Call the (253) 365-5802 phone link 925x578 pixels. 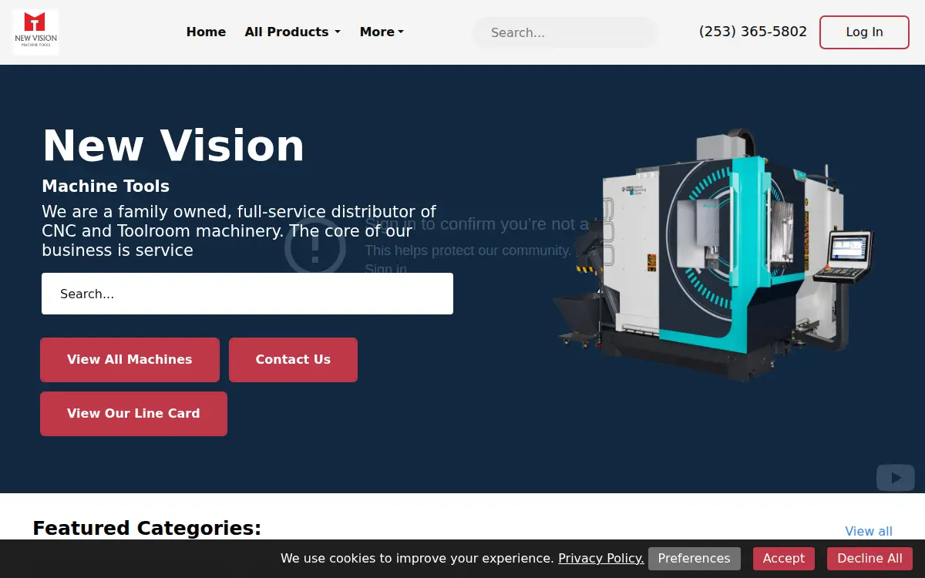pyautogui.click(x=753, y=32)
